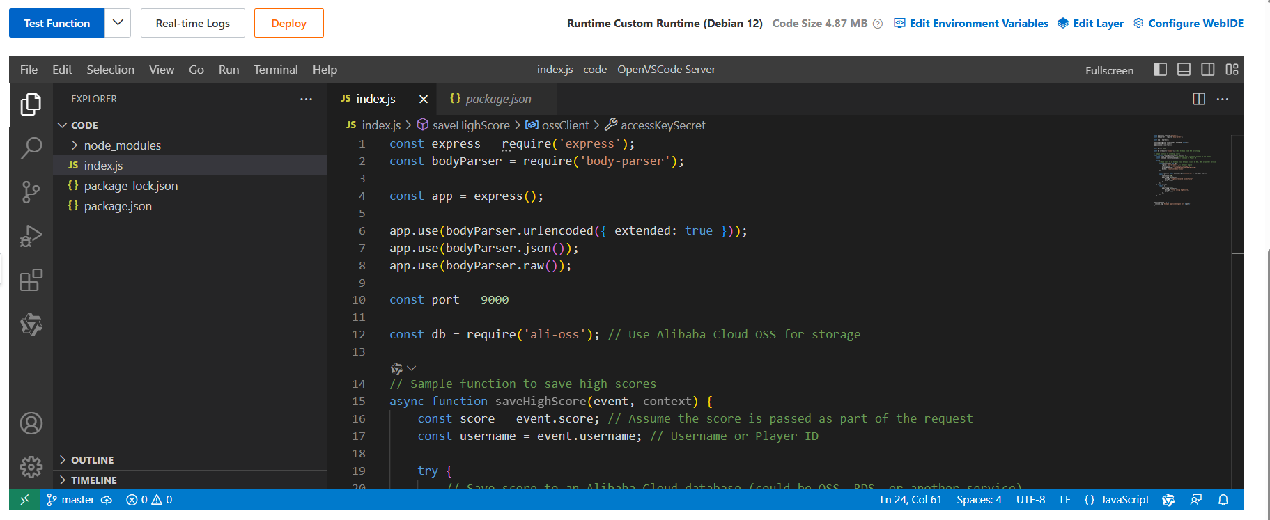Open errors and warnings count in status bar
The width and height of the screenshot is (1270, 520).
[x=149, y=500]
